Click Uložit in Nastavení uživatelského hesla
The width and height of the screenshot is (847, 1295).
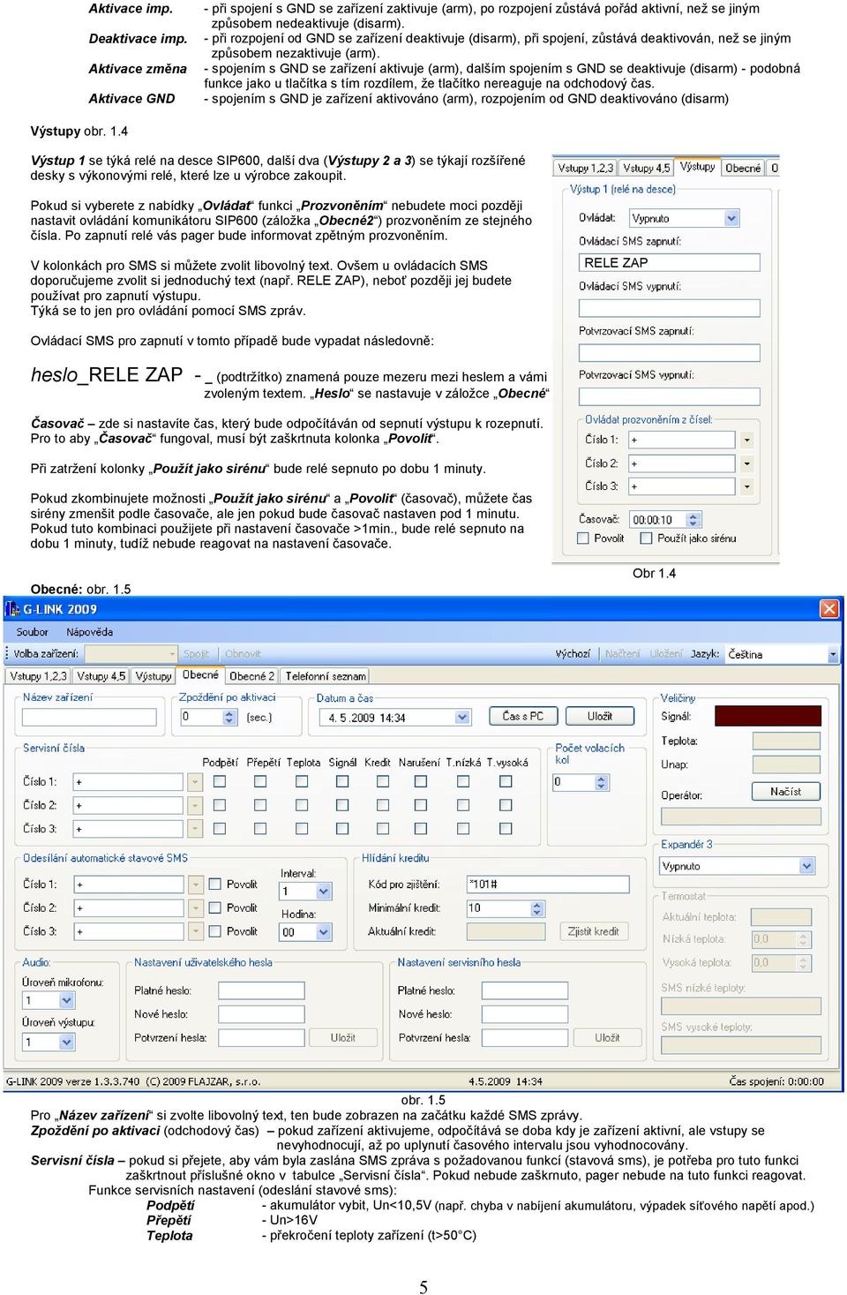[x=343, y=1037]
